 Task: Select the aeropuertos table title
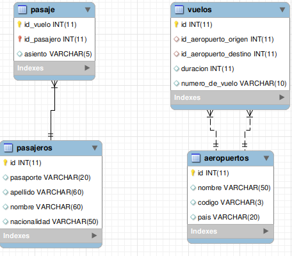pos(227,158)
